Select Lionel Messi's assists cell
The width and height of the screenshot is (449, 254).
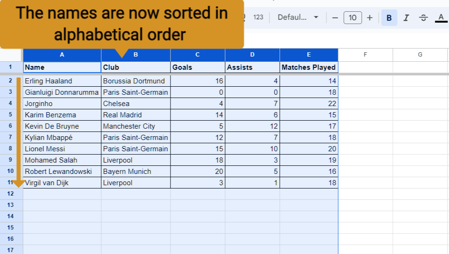pos(252,149)
